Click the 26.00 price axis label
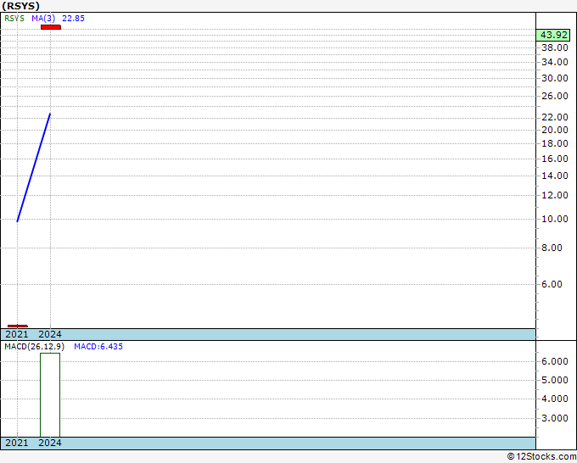577x463 pixels. click(555, 96)
